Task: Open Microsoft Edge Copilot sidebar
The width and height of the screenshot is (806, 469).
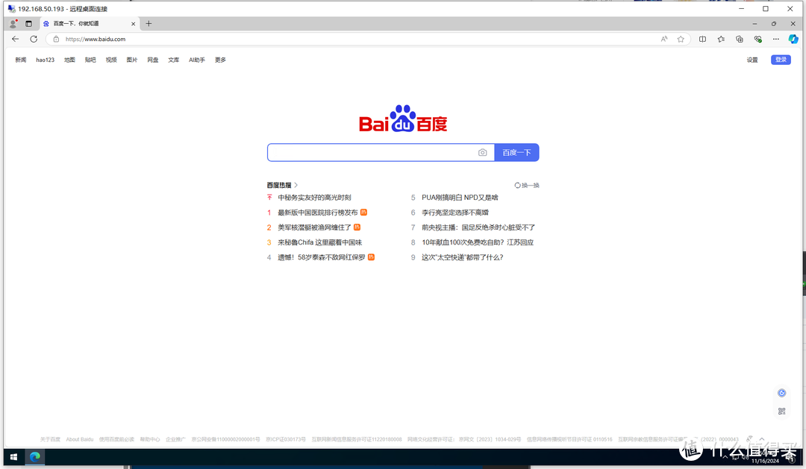Action: click(x=793, y=39)
